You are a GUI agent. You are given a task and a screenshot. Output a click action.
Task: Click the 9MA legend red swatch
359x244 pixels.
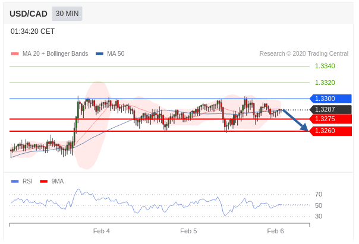(43, 181)
